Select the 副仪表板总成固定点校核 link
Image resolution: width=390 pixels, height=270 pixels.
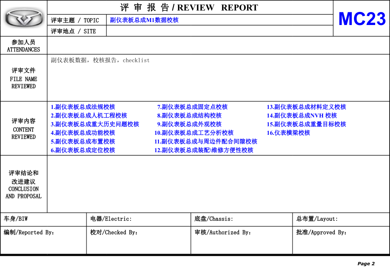(x=195, y=107)
